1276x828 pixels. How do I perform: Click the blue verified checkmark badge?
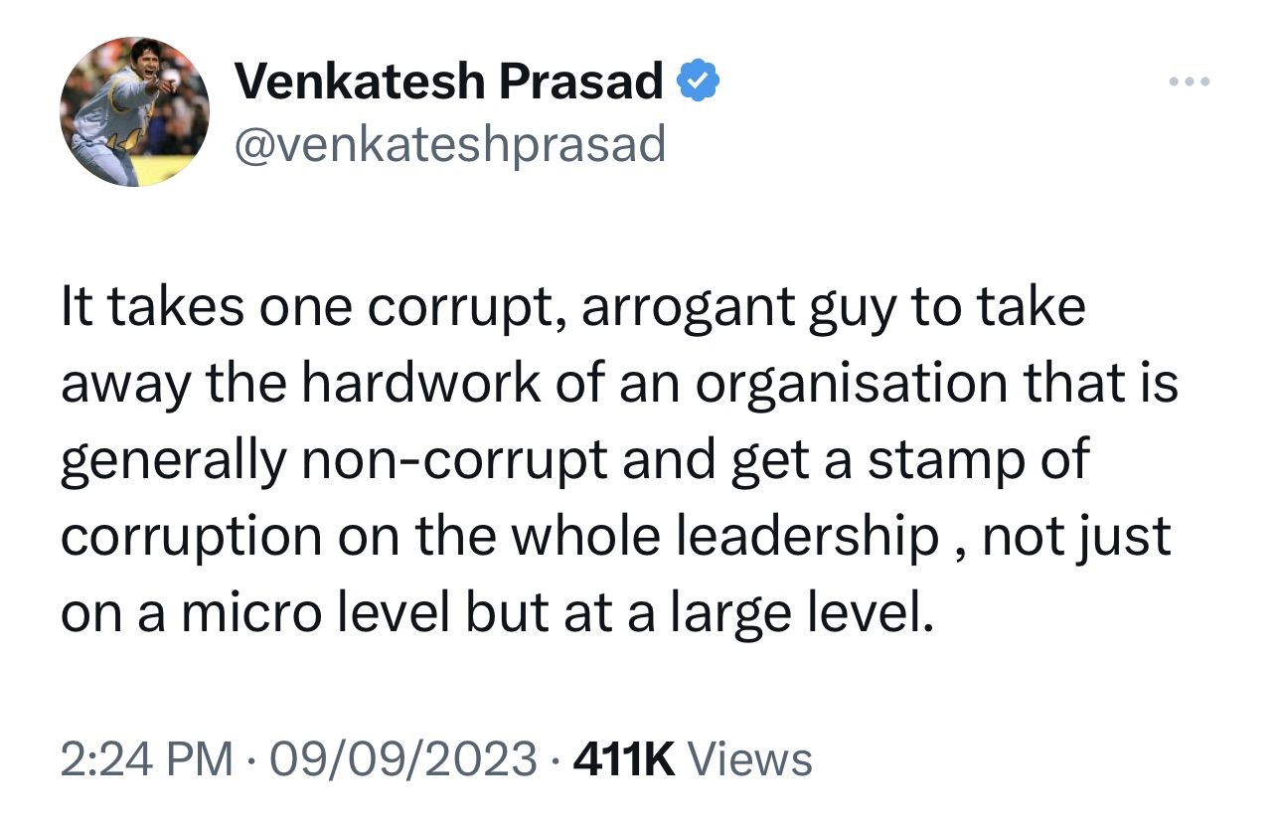pyautogui.click(x=699, y=83)
